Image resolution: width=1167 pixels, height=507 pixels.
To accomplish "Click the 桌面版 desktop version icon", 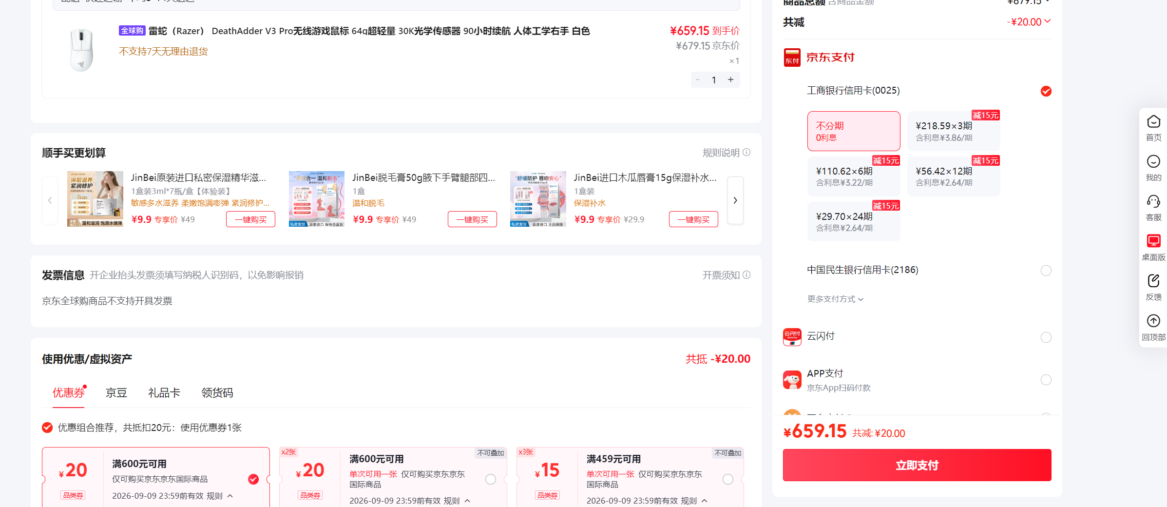I will [1153, 241].
